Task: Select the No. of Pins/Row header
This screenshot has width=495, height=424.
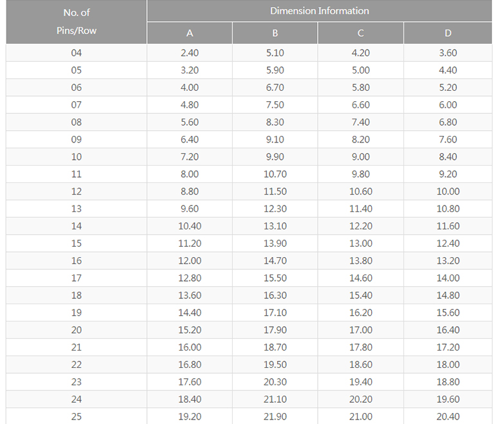Action: click(x=76, y=21)
